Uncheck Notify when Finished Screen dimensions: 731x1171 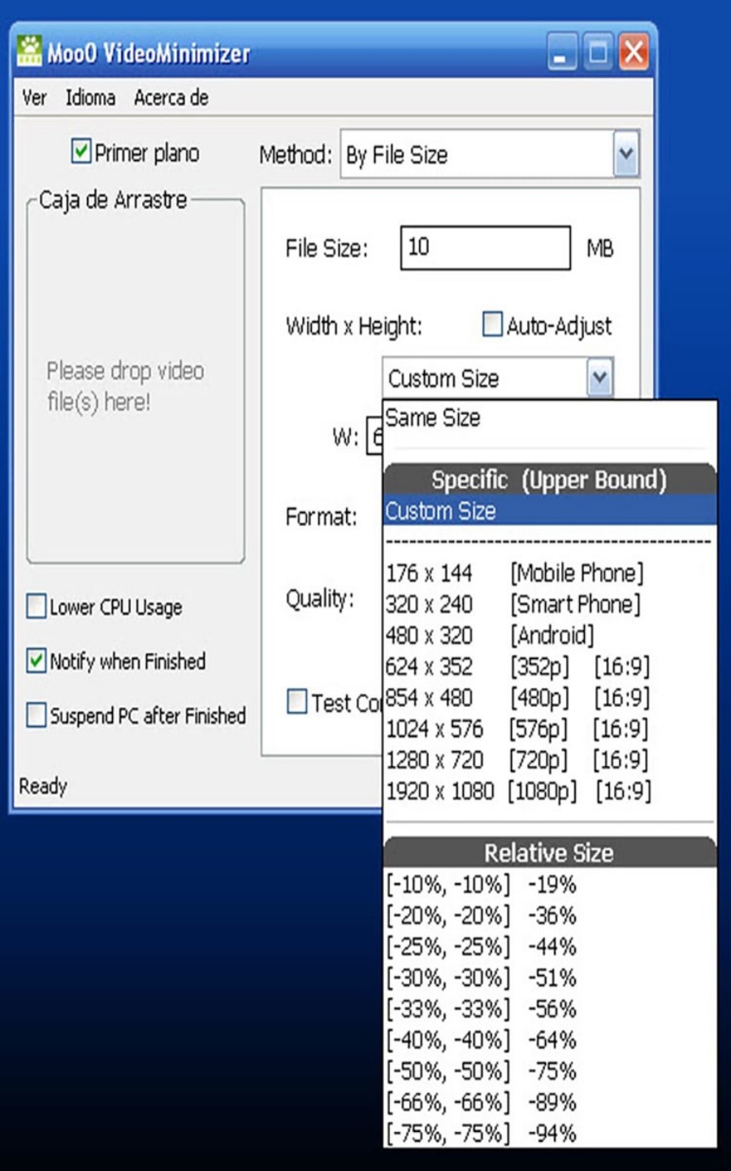tap(37, 660)
